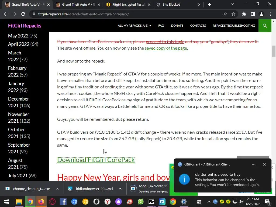The height and width of the screenshot is (207, 276).
Task: Open the July 2021 archive link
Action: click(18, 175)
